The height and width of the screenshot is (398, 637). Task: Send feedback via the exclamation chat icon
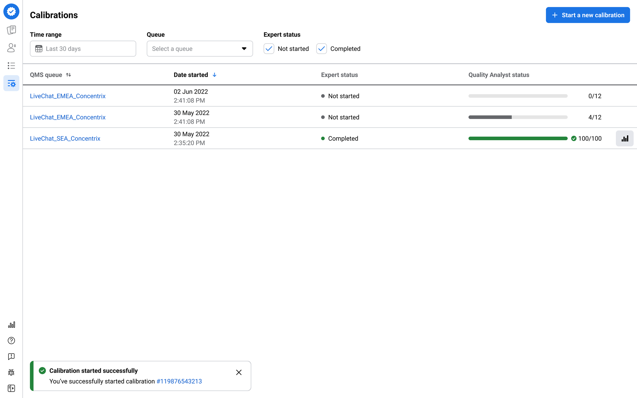tap(11, 356)
